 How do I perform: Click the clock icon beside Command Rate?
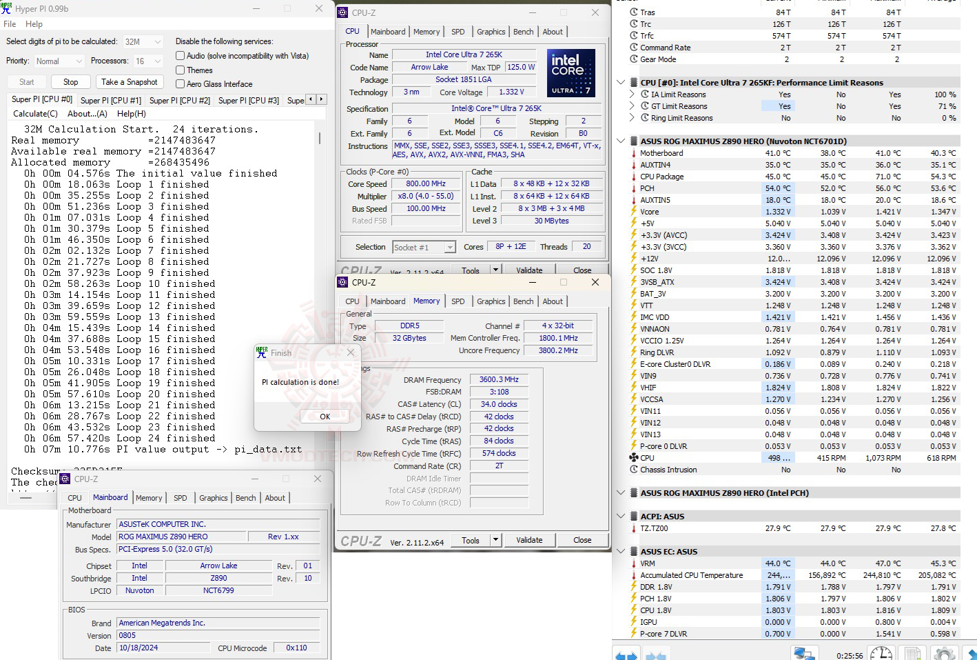(x=634, y=48)
